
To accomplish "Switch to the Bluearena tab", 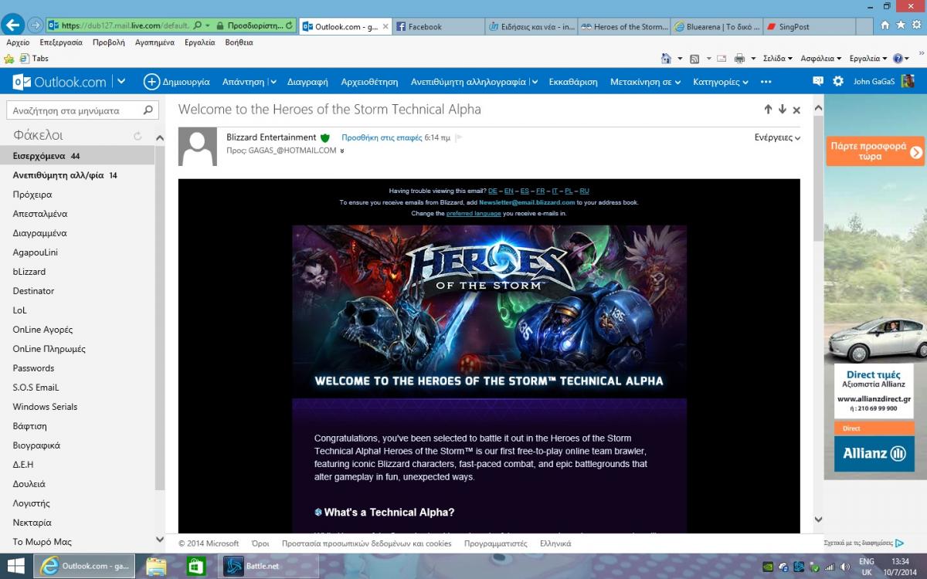I will (x=716, y=26).
